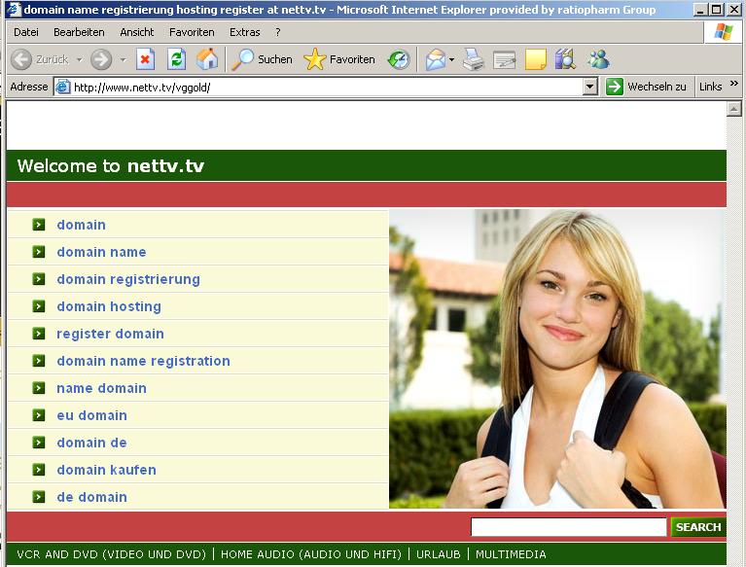Open the Favoriten menu
Viewport: 746px width, 567px height.
(x=192, y=32)
